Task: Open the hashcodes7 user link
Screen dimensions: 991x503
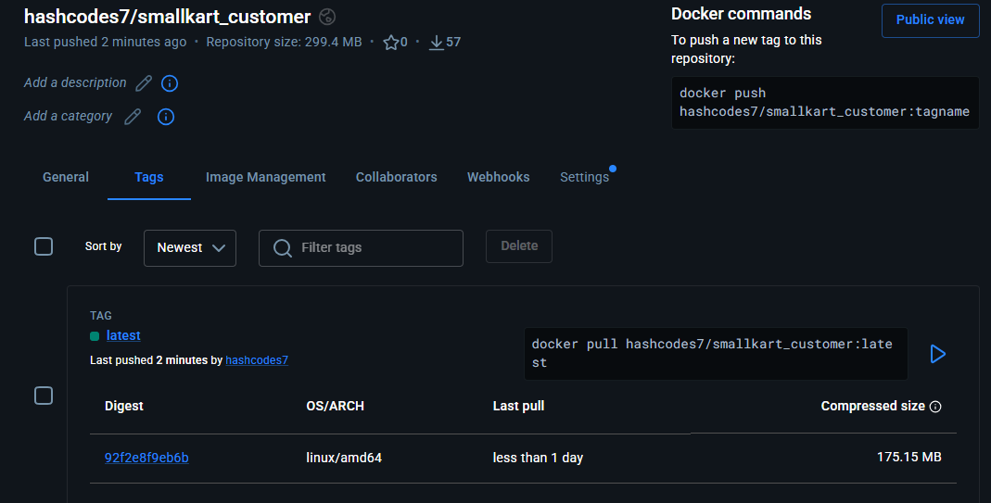Action: coord(257,360)
